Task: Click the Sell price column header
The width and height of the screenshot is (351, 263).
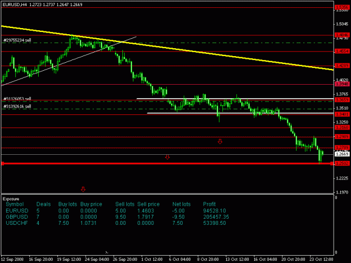Action: point(148,204)
